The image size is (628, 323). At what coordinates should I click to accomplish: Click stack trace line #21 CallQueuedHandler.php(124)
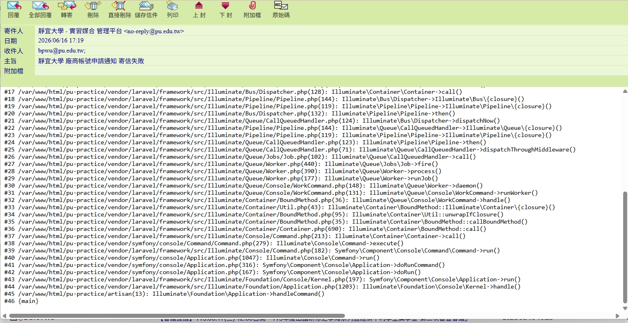[x=252, y=121]
